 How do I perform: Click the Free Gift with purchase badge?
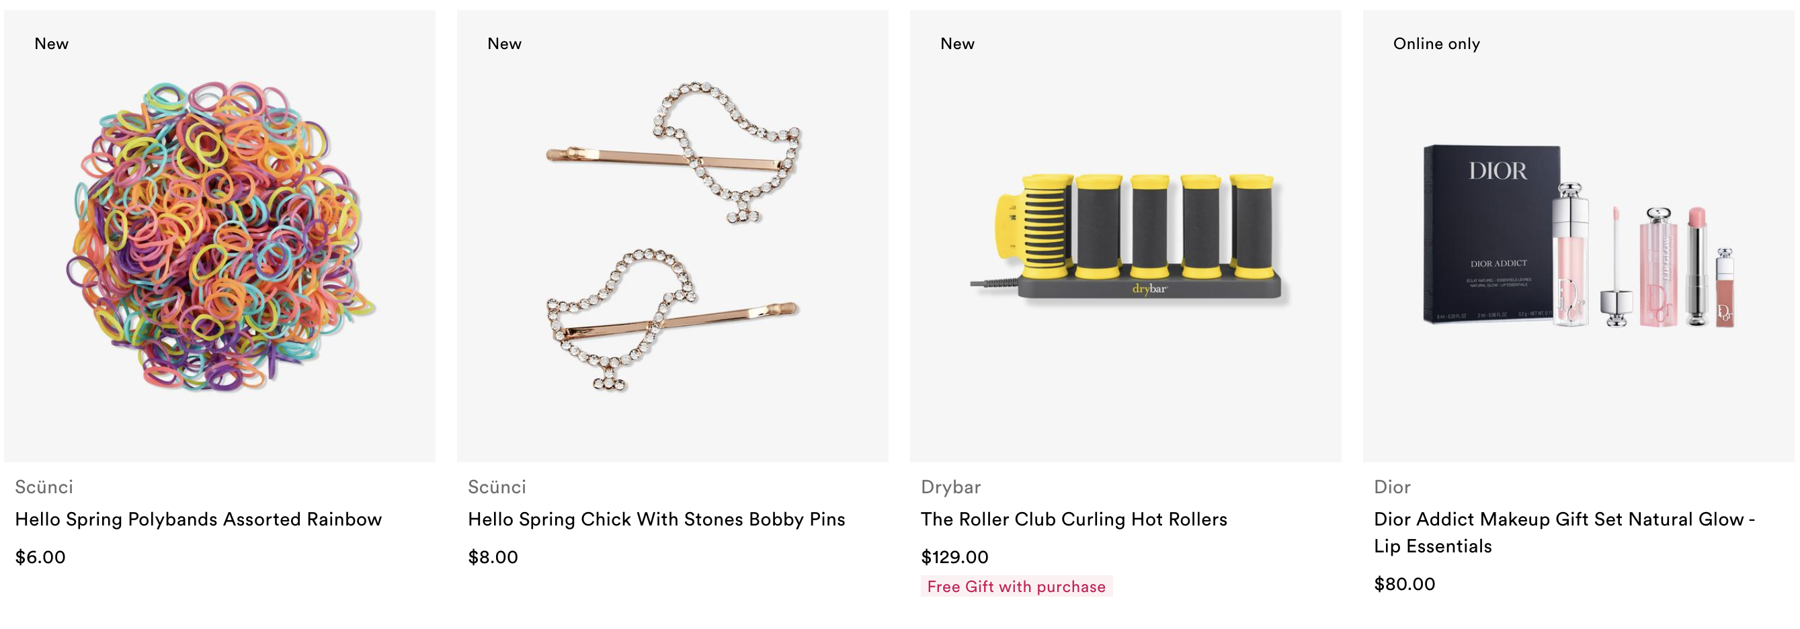click(x=1016, y=587)
